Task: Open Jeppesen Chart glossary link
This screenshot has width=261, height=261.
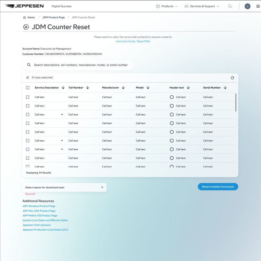Action: click(37, 225)
